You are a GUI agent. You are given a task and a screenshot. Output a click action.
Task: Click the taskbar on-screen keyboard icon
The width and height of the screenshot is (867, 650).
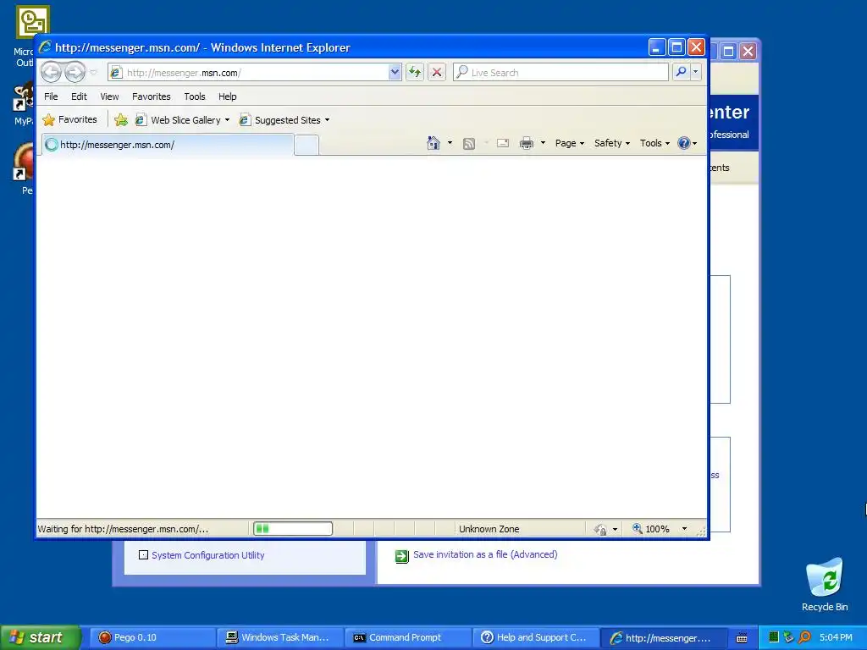(742, 638)
